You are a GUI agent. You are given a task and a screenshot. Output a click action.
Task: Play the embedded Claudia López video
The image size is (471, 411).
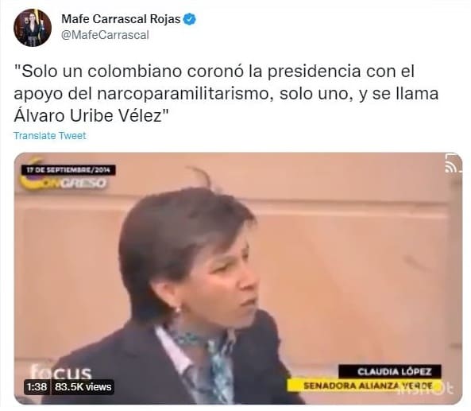coord(238,278)
